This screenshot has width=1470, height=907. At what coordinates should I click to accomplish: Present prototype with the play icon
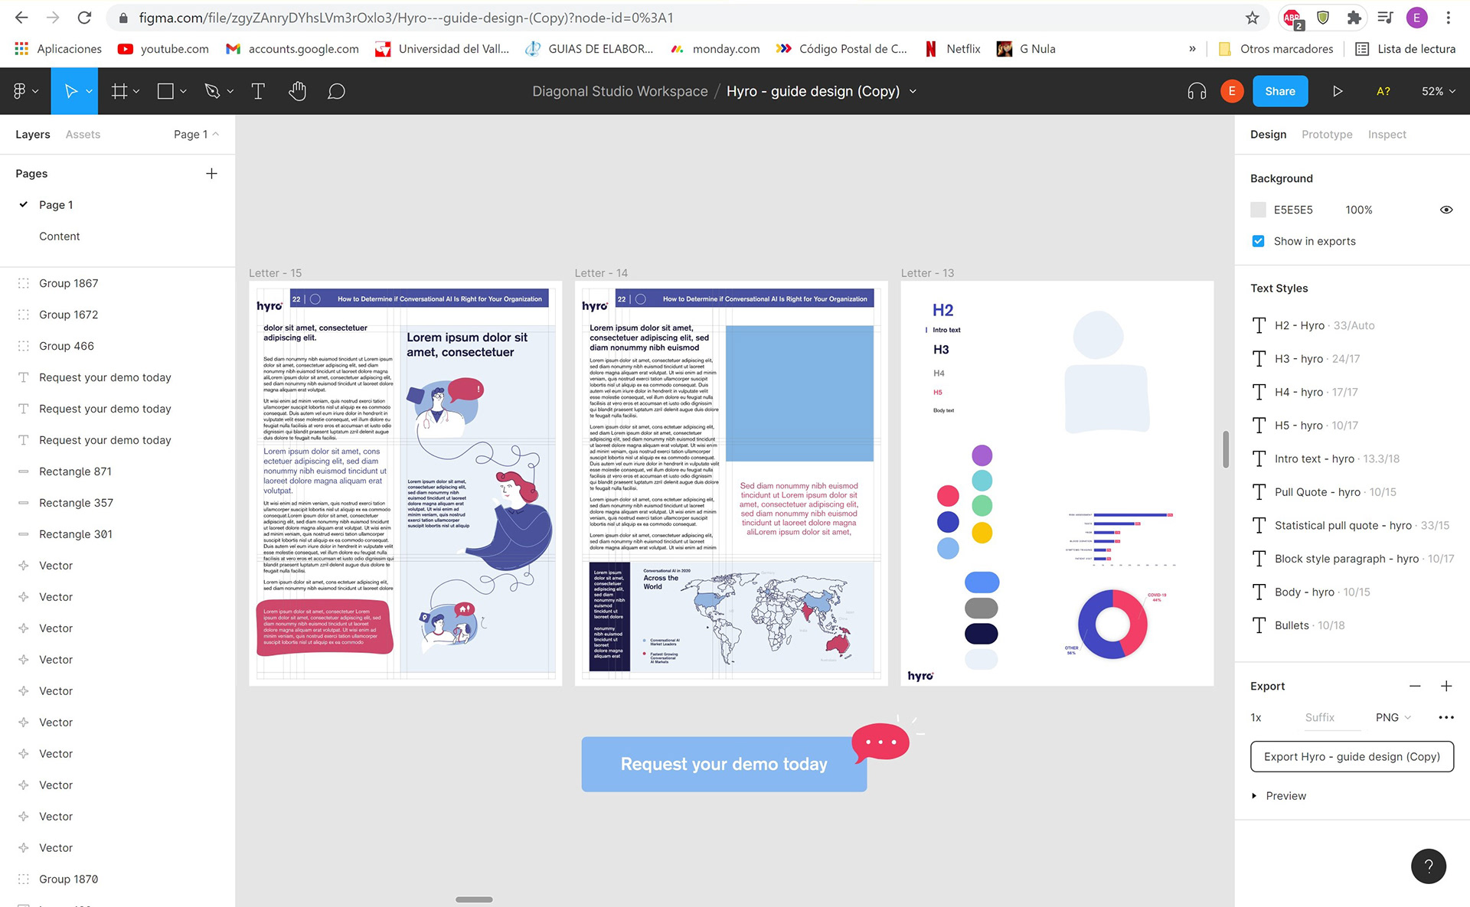click(1338, 91)
